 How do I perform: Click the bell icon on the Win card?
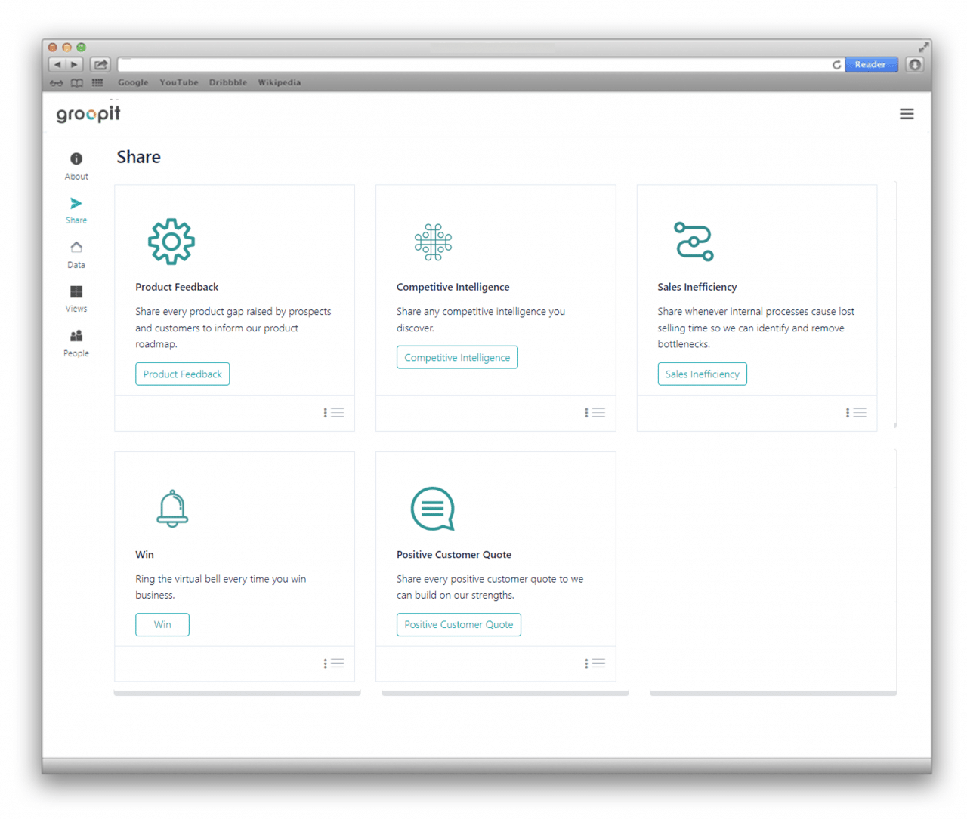click(172, 508)
